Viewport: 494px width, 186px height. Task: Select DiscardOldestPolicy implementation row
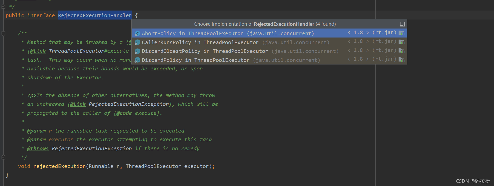269,51
